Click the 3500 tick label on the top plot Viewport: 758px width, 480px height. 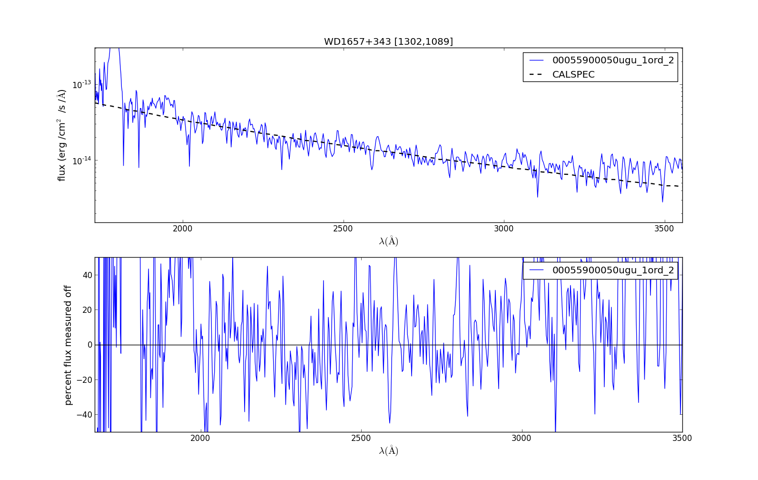(664, 229)
